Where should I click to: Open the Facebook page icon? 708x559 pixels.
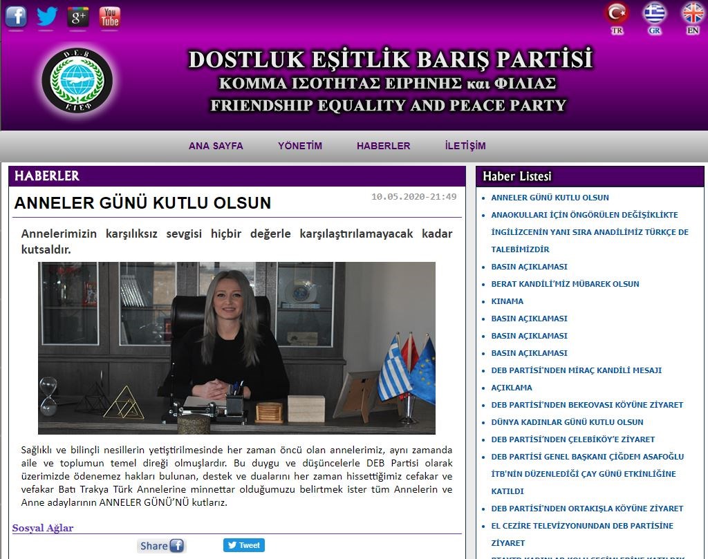point(16,16)
